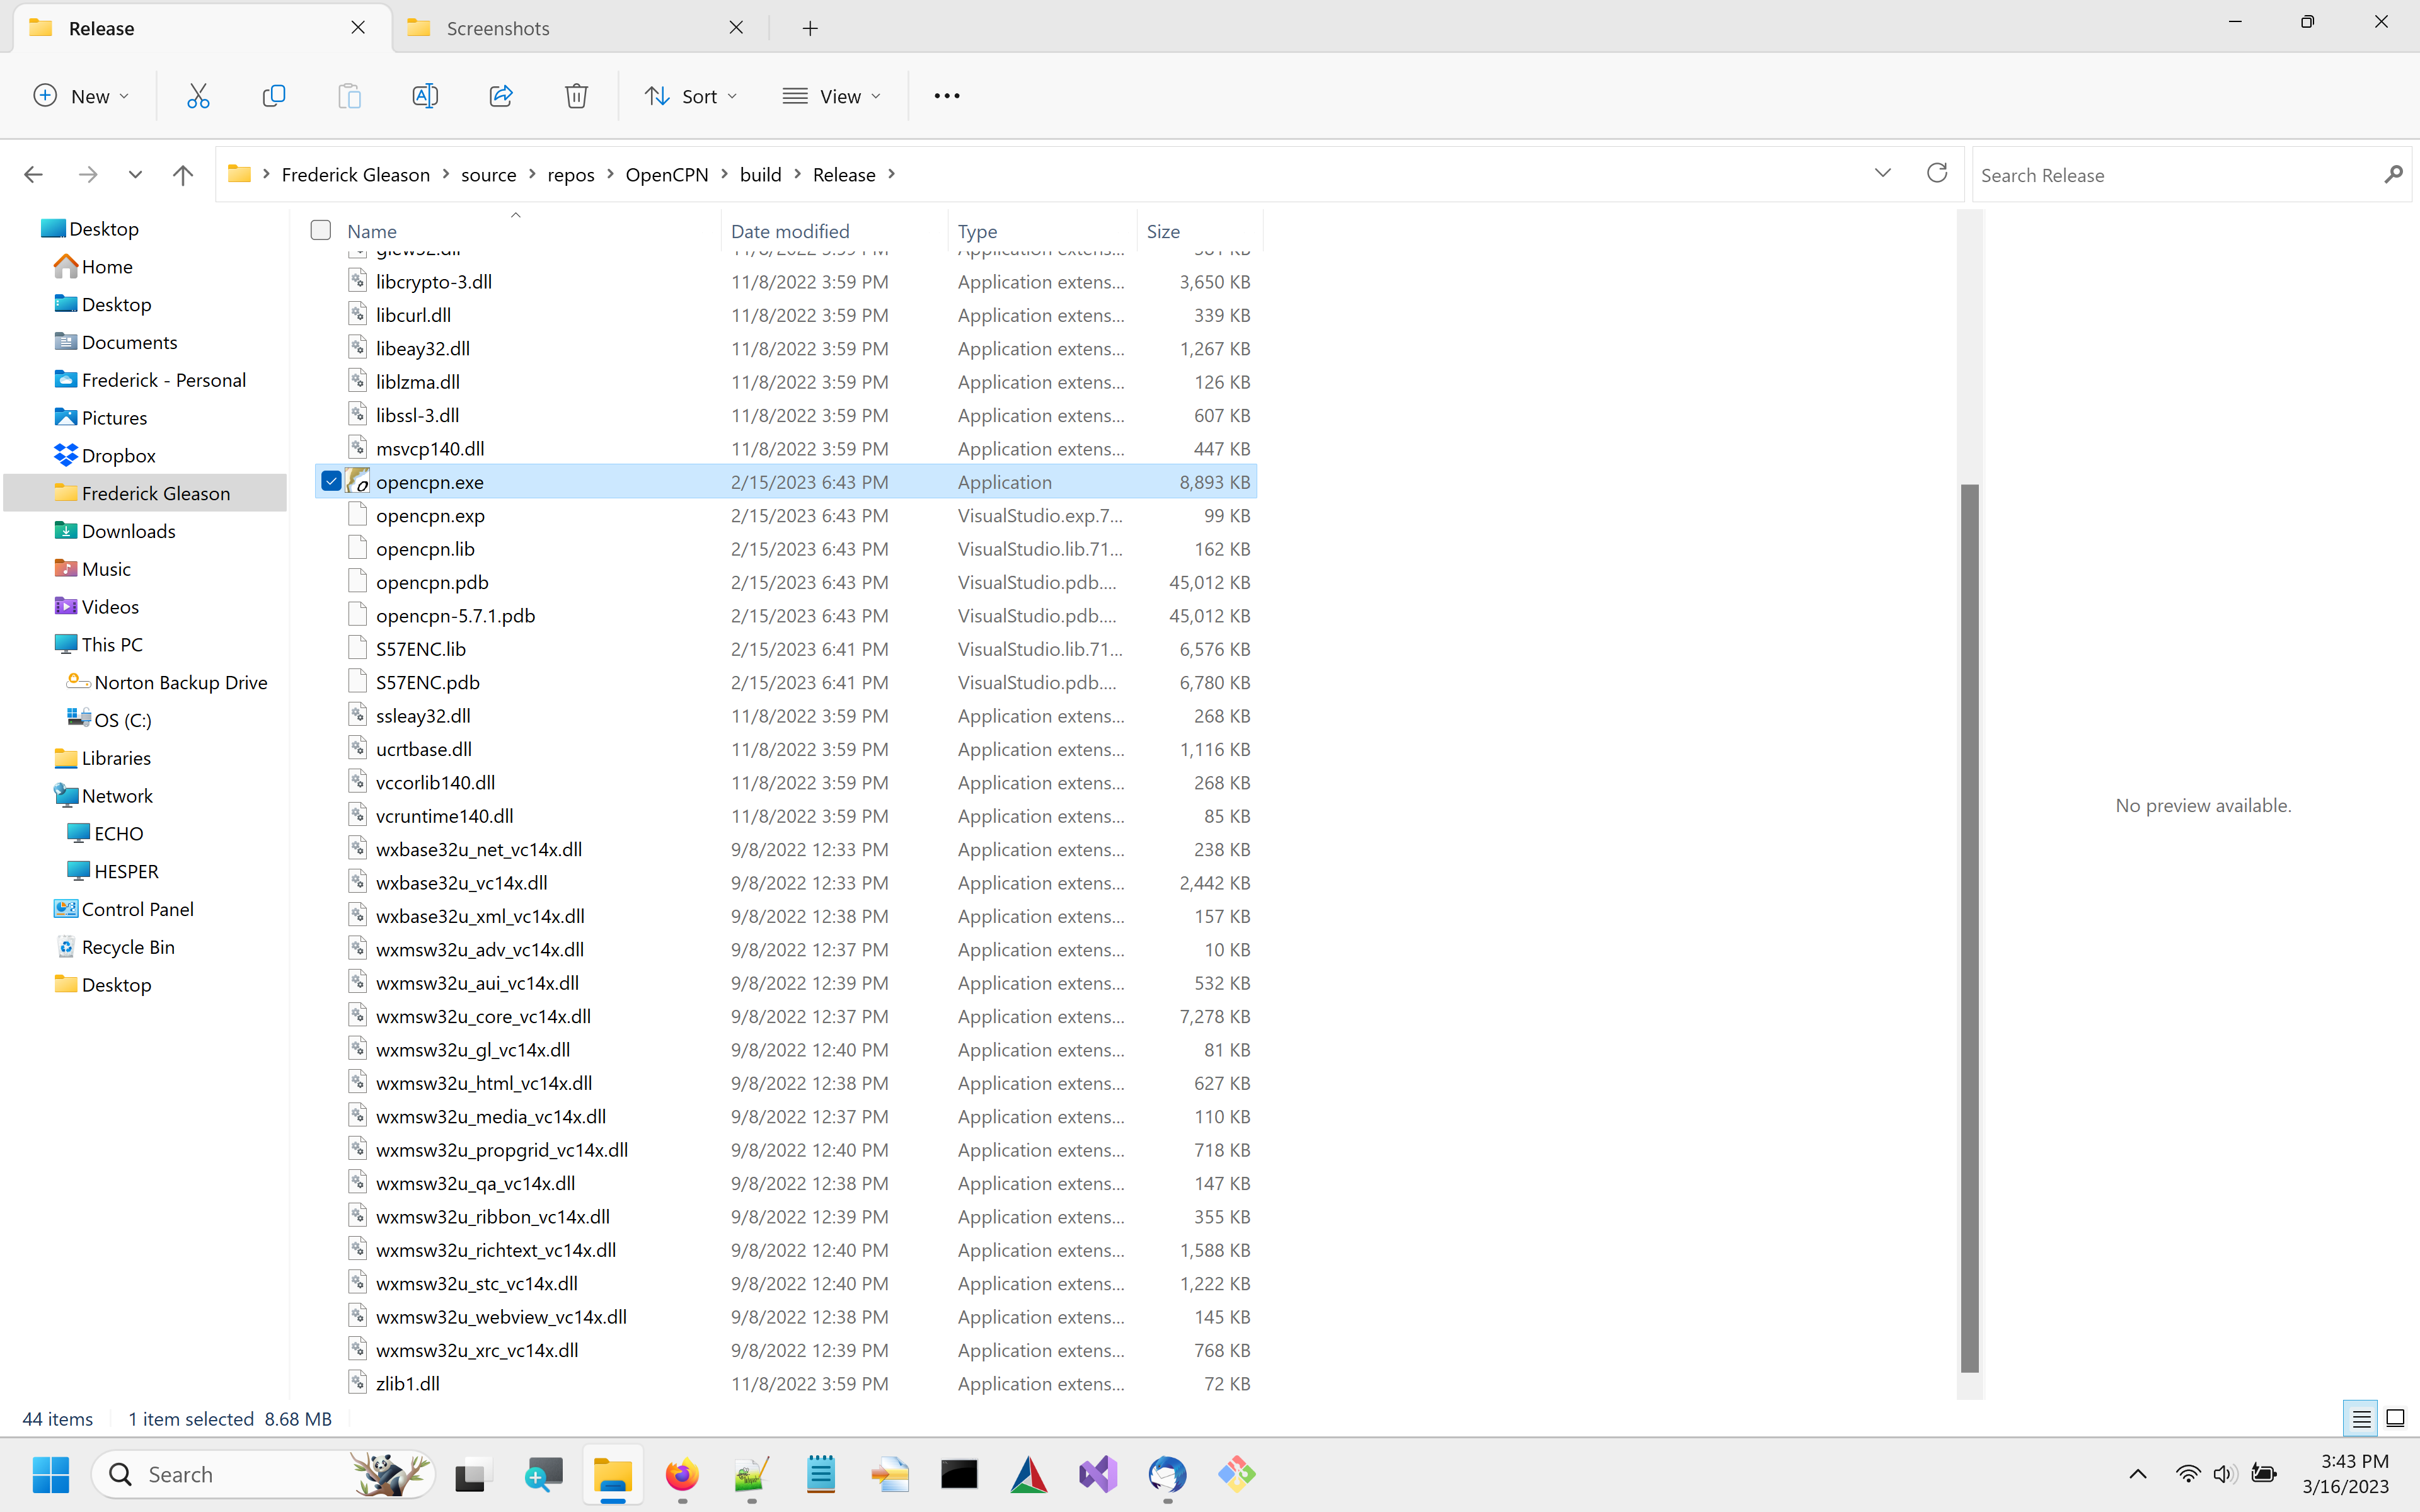Open Notepad icon in the taskbar
The width and height of the screenshot is (2420, 1512).
click(x=821, y=1474)
